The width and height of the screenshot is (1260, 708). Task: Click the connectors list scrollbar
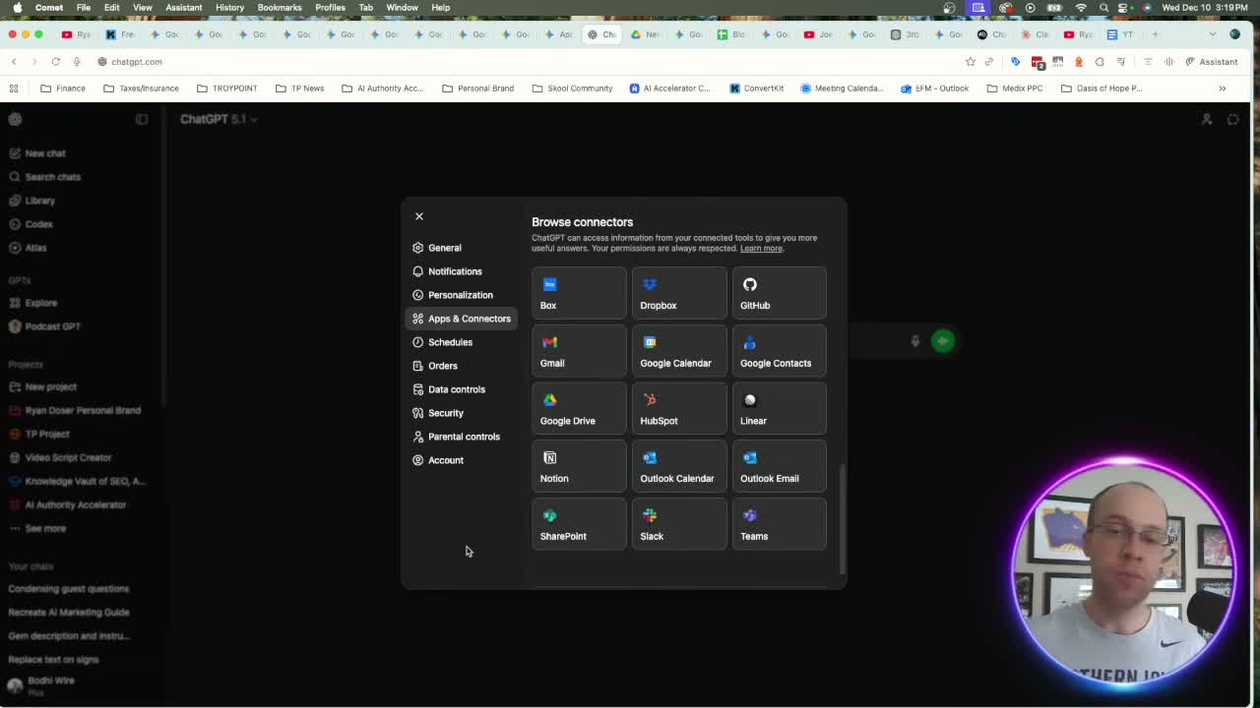pos(842,519)
